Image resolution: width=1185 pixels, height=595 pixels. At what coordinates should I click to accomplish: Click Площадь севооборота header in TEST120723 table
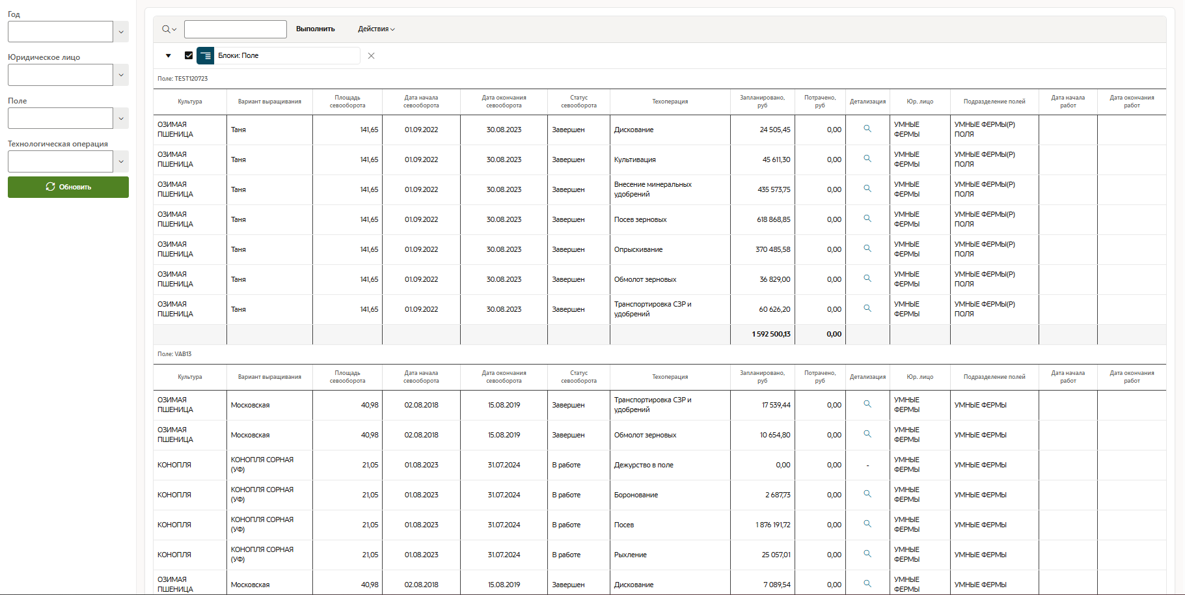(x=347, y=102)
